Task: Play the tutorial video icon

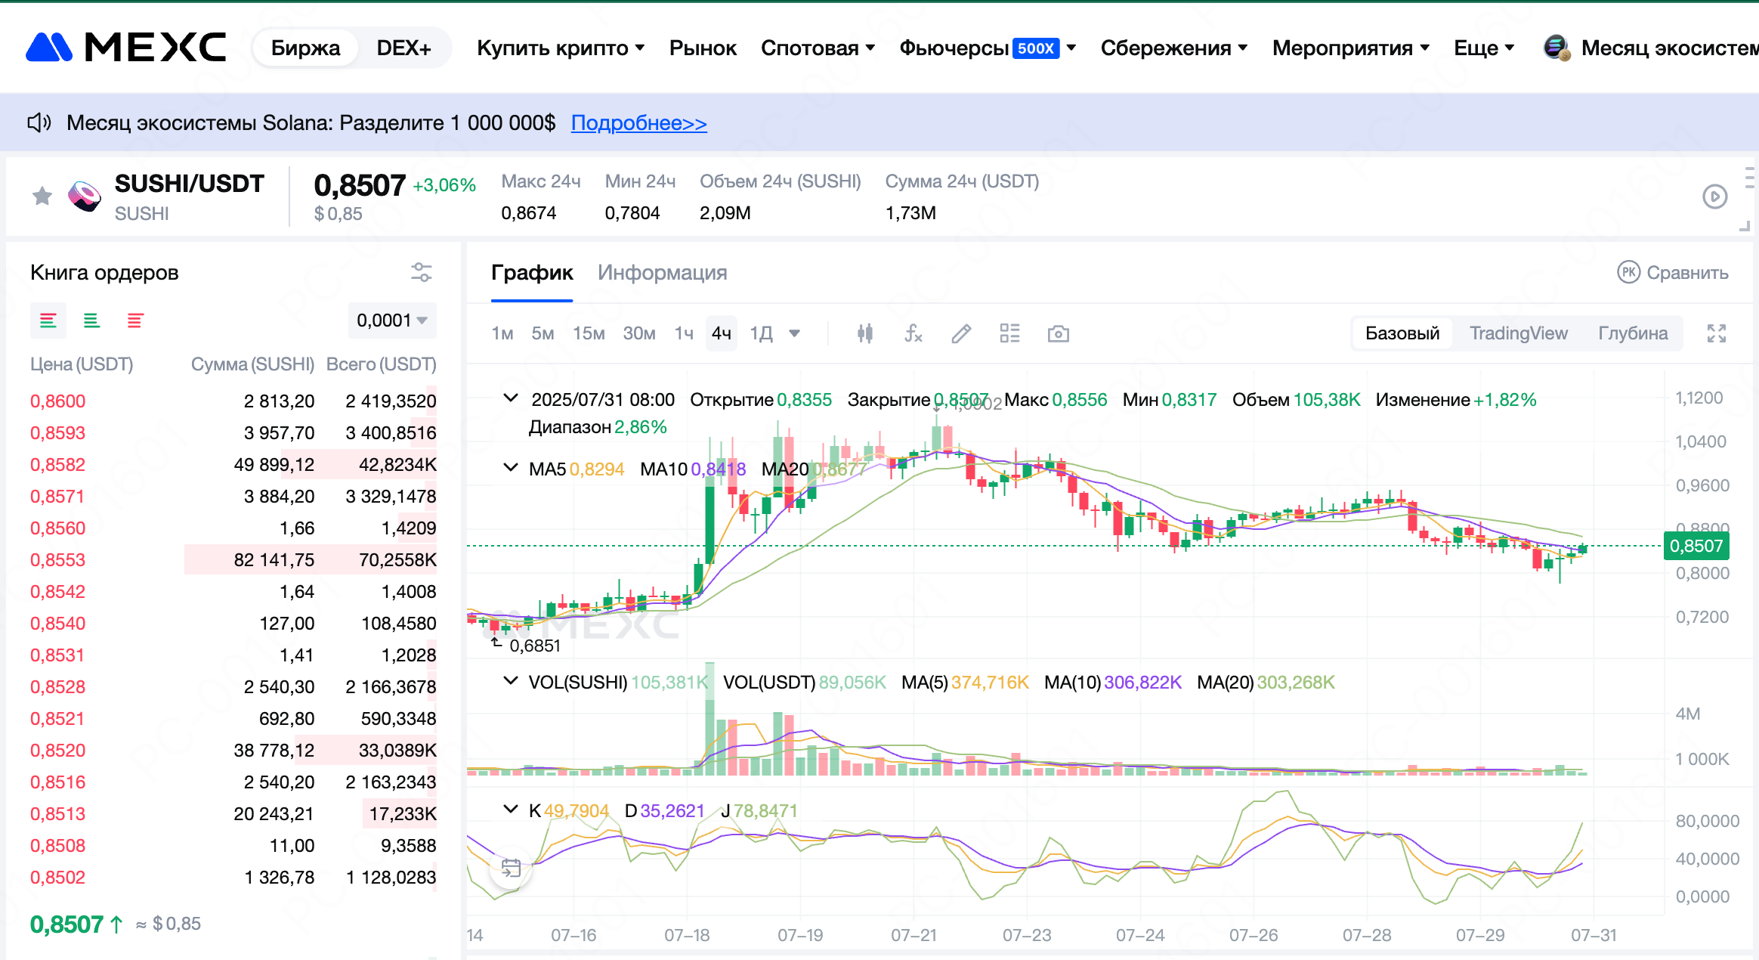Action: [x=1715, y=197]
